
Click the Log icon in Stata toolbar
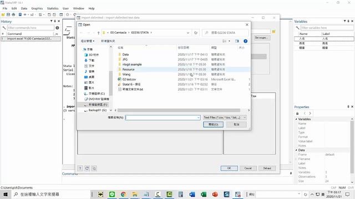click(20, 15)
